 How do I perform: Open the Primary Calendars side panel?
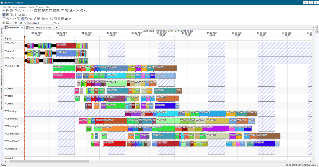click(2, 34)
